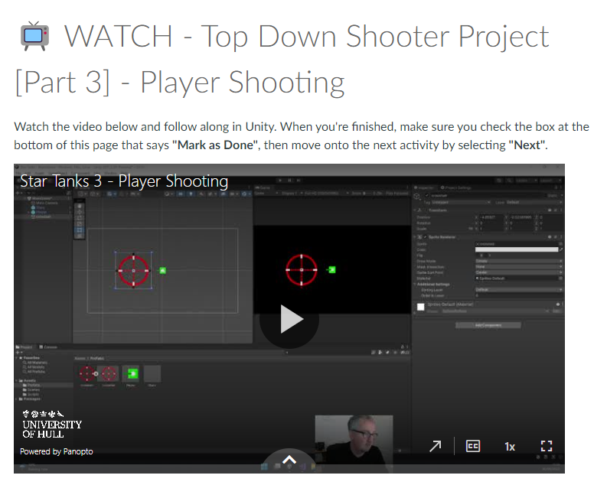The height and width of the screenshot is (485, 607).
Task: Open the video in Panopto via arrow icon
Action: click(435, 446)
